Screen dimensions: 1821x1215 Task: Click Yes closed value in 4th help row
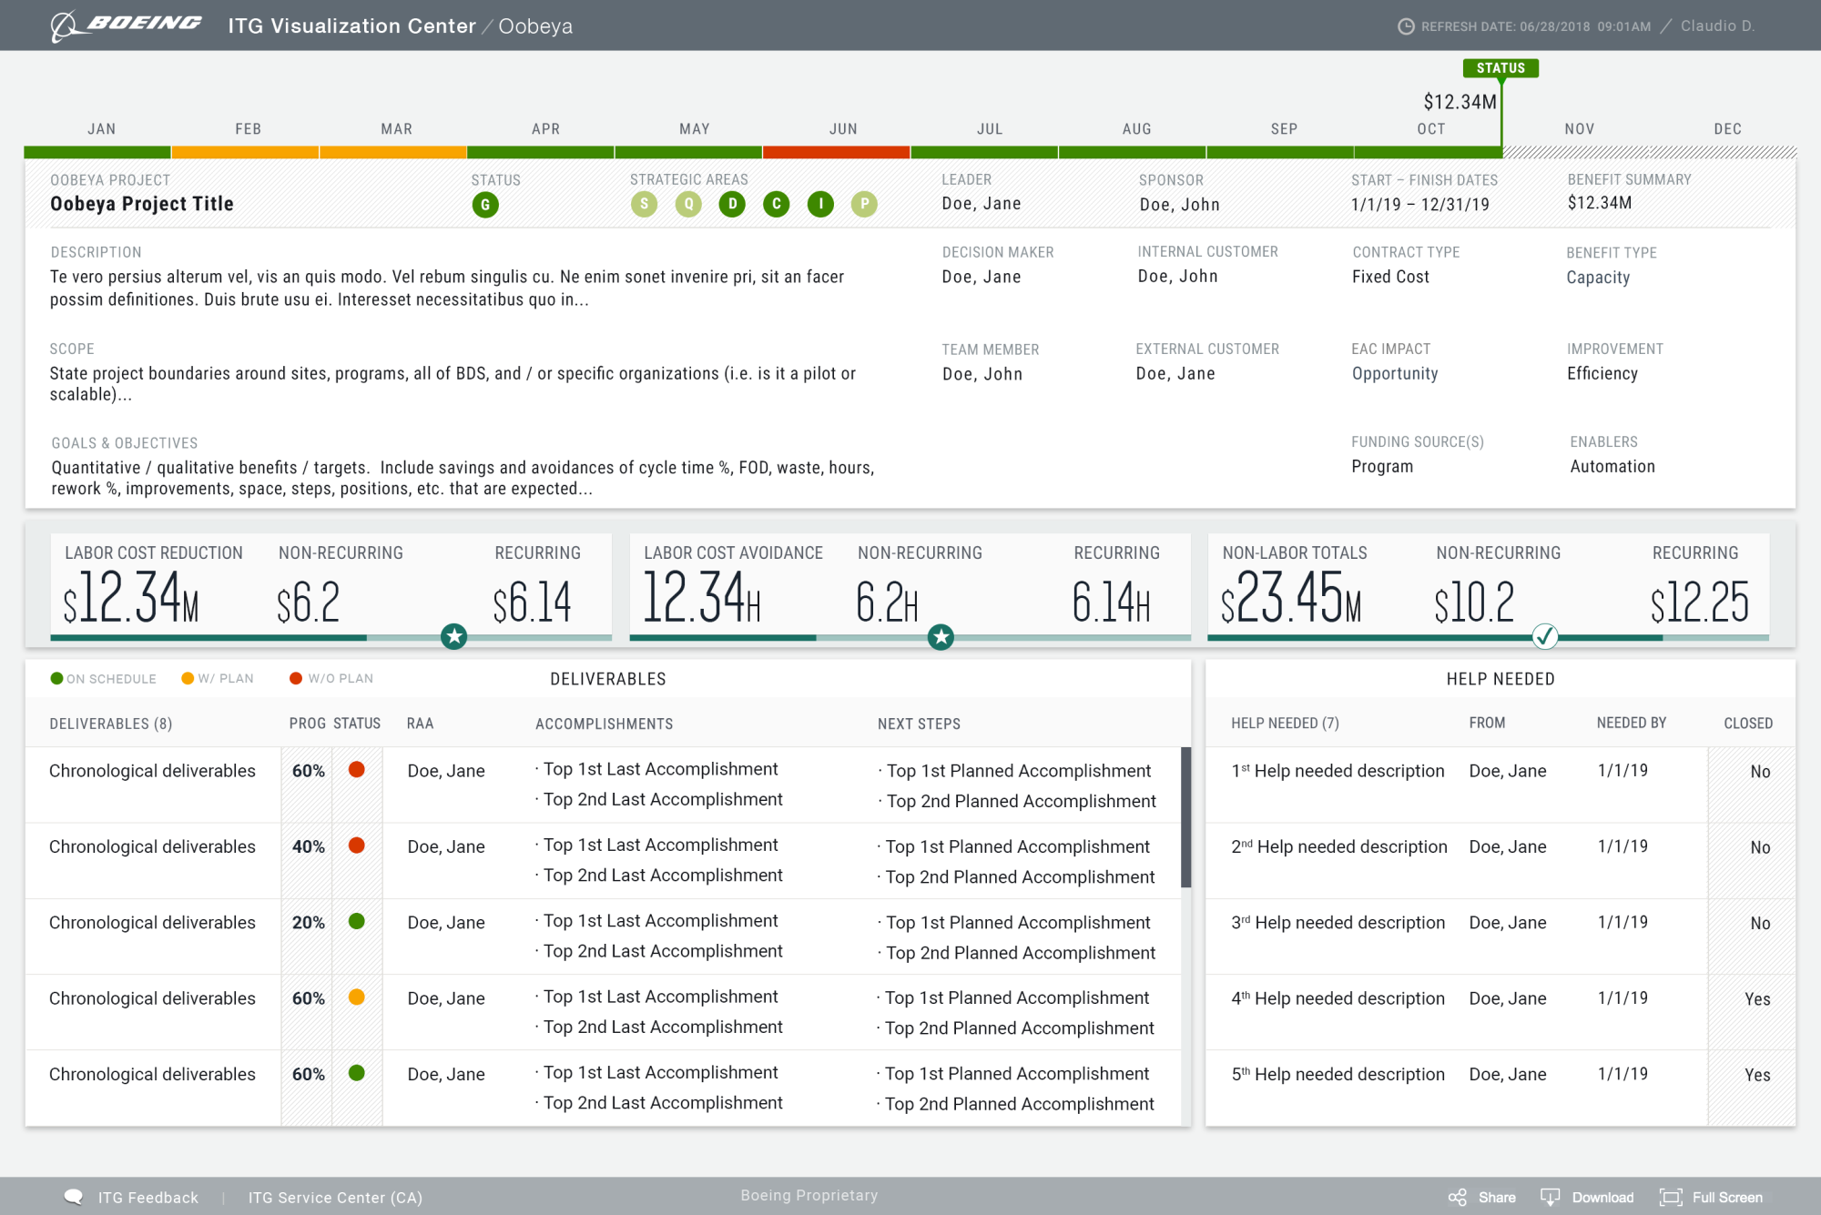[x=1757, y=998]
